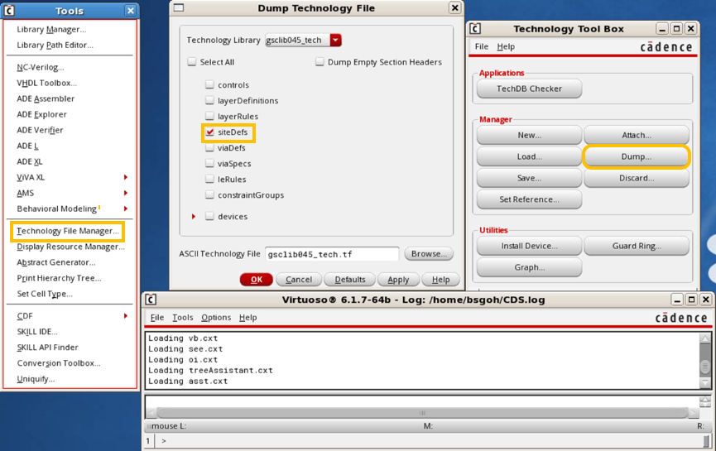This screenshot has width=716, height=451.
Task: Open ADE Explorer
Action: coord(41,114)
